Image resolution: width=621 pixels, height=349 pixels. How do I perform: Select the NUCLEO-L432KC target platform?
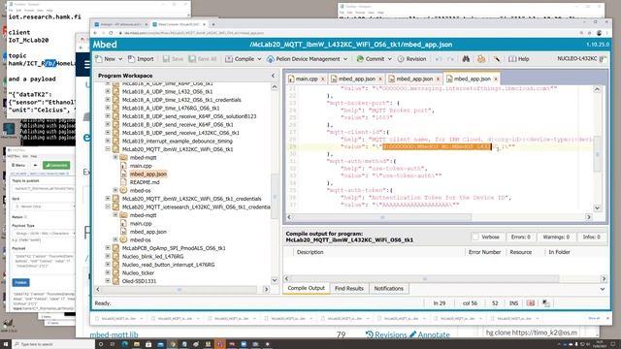tap(581, 58)
